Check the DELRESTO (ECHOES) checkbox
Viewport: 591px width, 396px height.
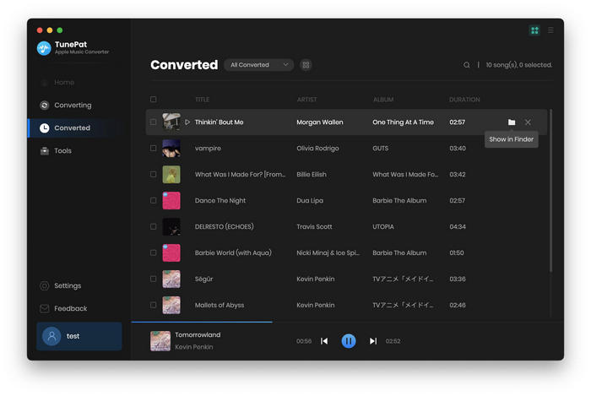(153, 226)
